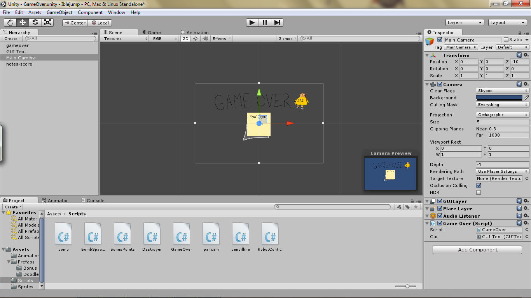Click the Step frame button
531x298 pixels.
click(x=277, y=23)
